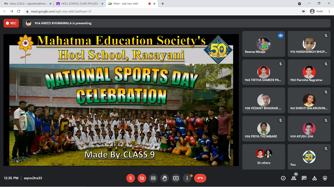Open the host controls shield icon
The width and height of the screenshot is (334, 187).
[x=325, y=178]
